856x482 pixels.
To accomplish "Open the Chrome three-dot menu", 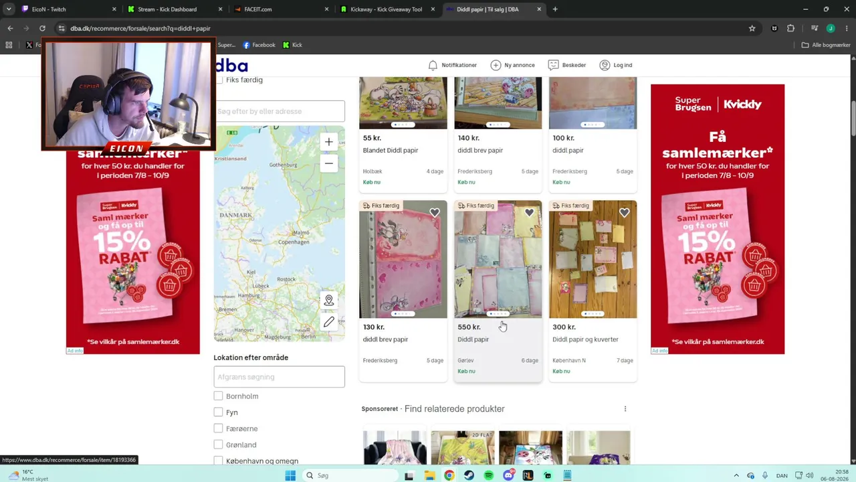I will coord(847,28).
